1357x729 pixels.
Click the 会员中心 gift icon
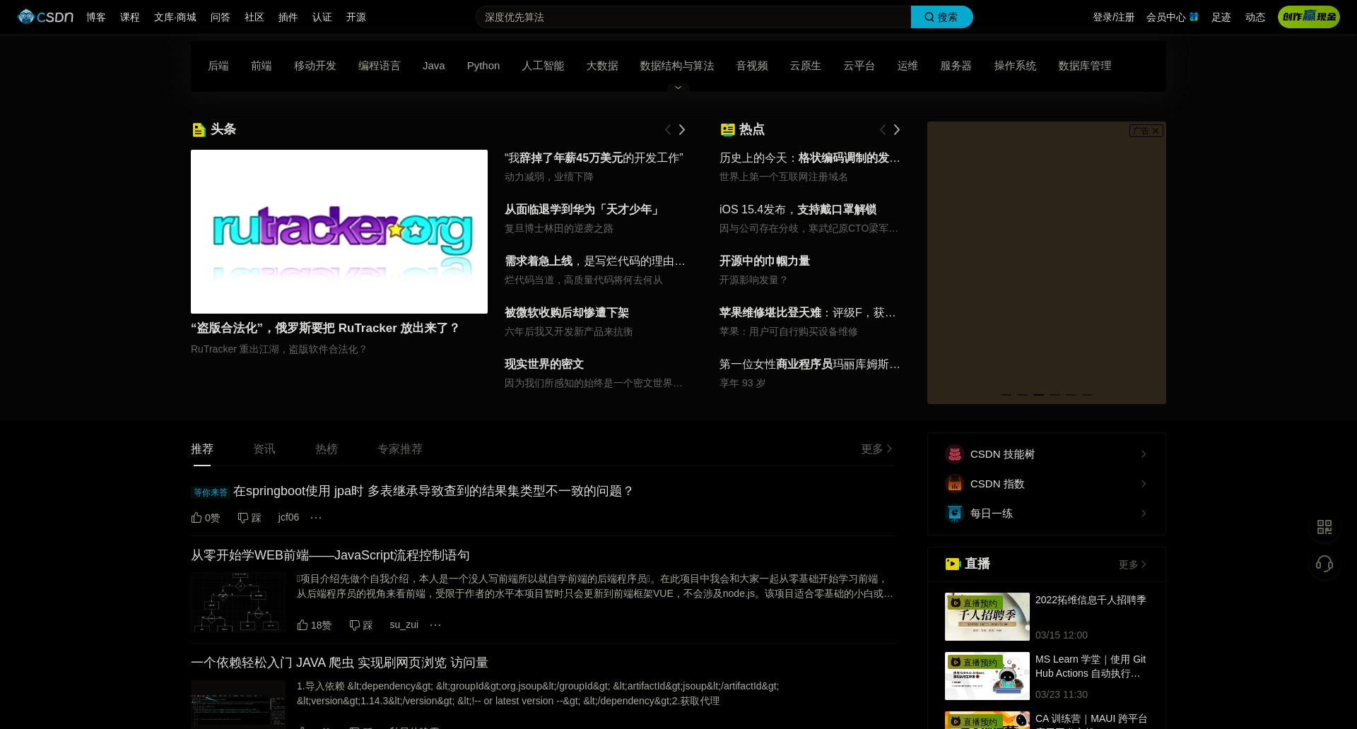[x=1194, y=16]
